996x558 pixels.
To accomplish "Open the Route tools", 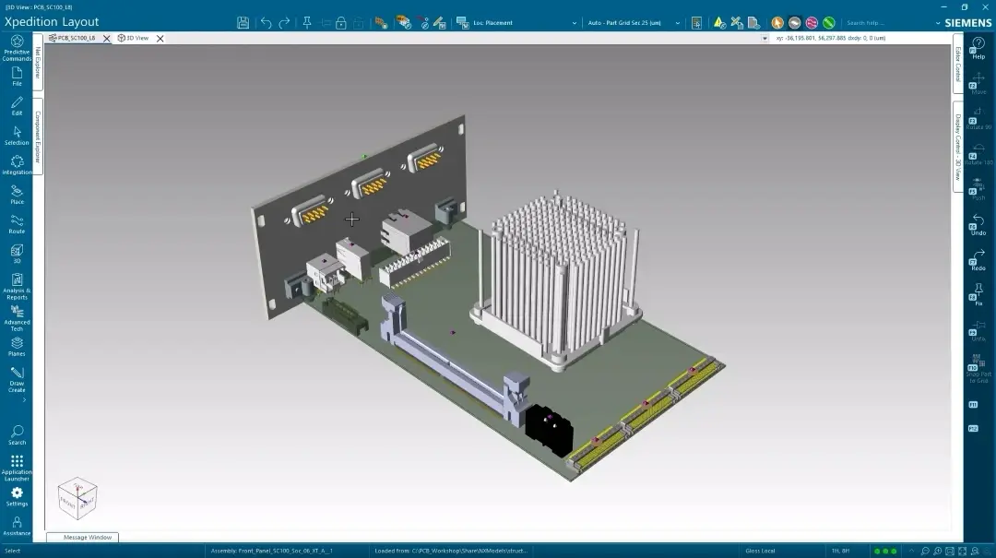I will tap(17, 224).
